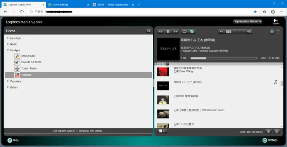
Task: Open the YouTube app icon
Action: coord(17,75)
